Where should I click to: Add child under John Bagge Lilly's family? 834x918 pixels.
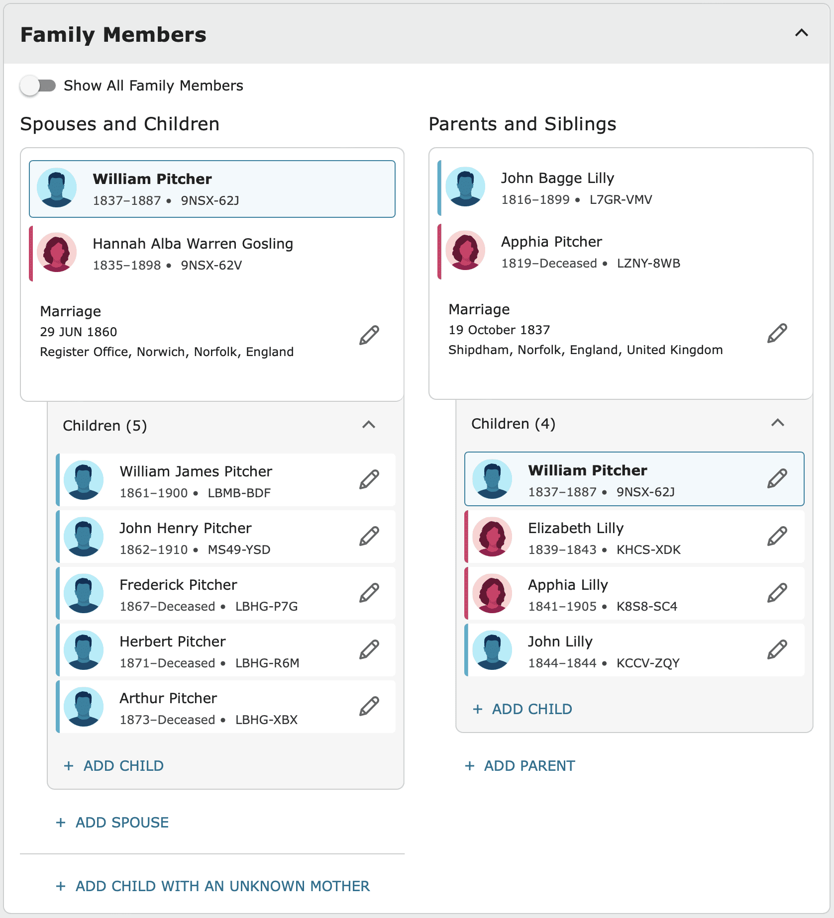coord(522,709)
